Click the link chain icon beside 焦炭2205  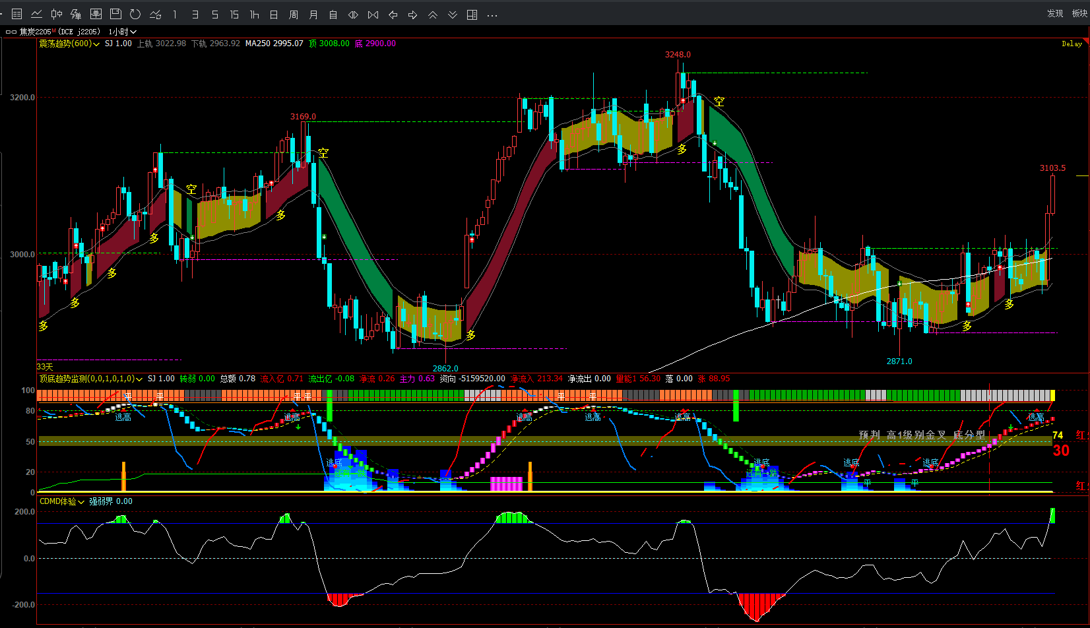pos(11,32)
